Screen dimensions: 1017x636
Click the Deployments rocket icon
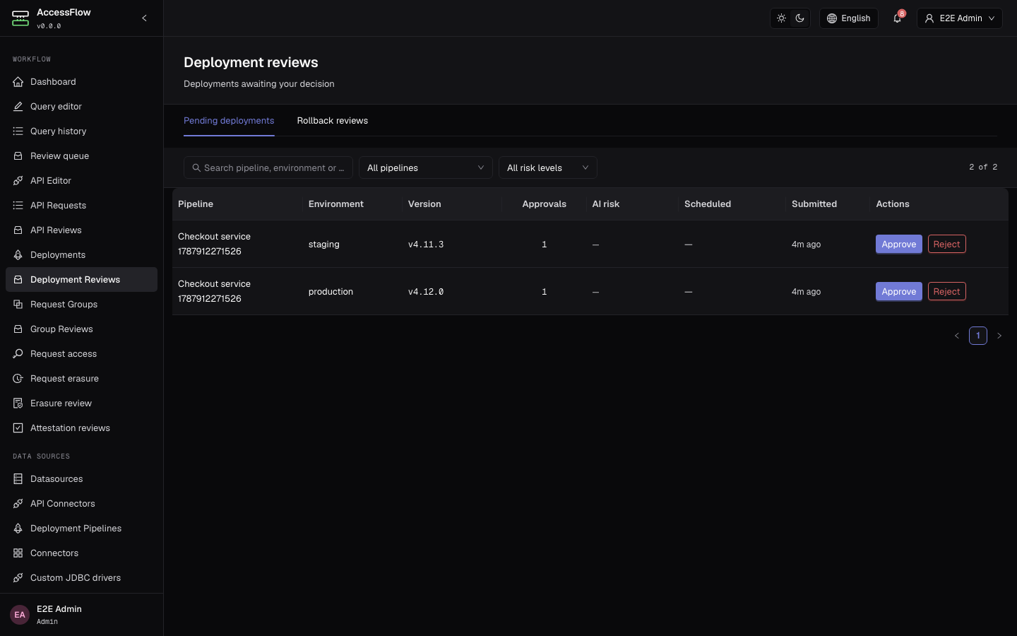[x=18, y=255]
